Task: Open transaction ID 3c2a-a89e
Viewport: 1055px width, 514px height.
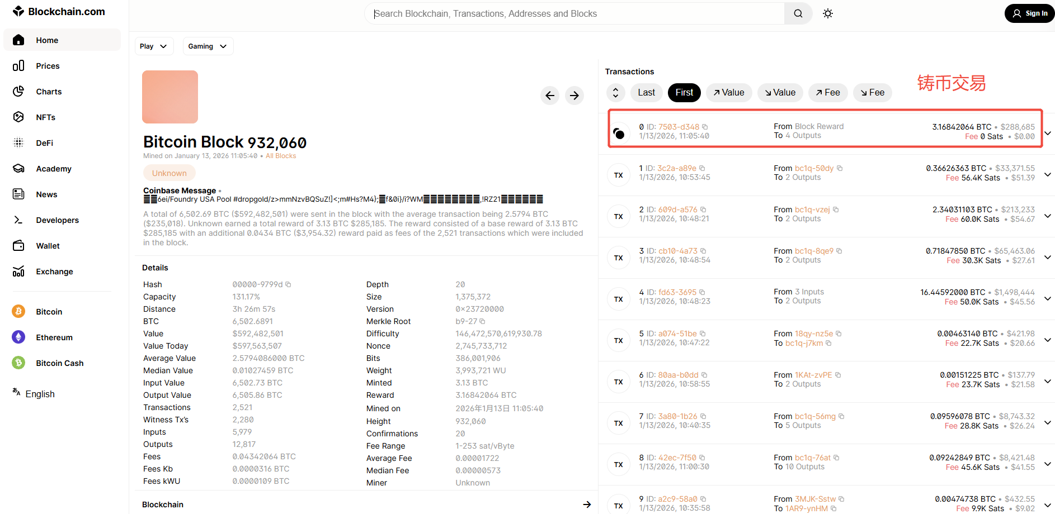Action: pyautogui.click(x=677, y=168)
